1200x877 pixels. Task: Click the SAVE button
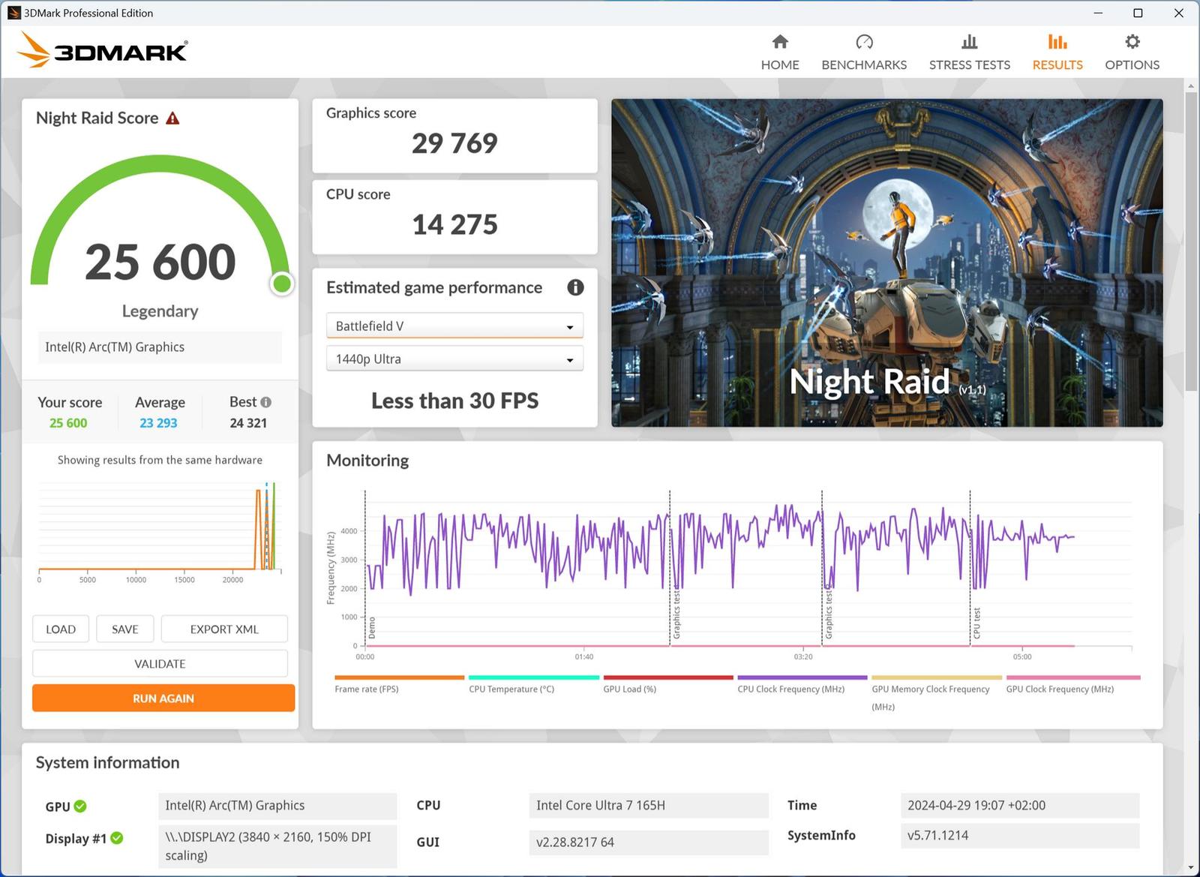[125, 629]
